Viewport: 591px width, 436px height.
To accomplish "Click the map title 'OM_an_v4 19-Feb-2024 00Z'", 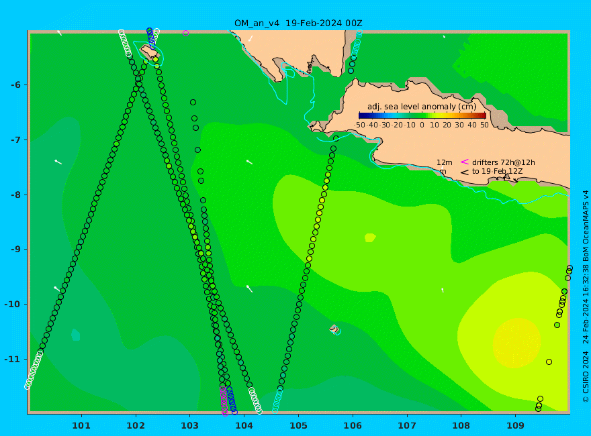I will [x=298, y=23].
